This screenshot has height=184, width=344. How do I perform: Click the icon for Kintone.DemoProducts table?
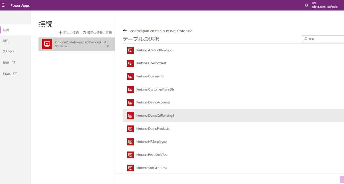130,129
